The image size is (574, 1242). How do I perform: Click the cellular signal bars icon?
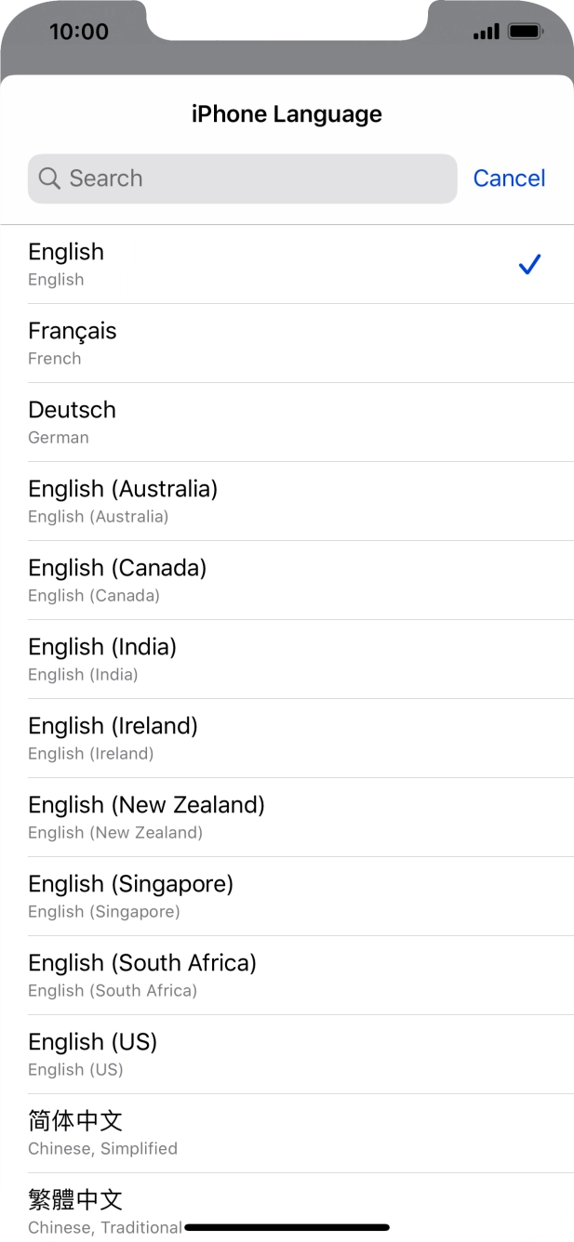click(x=485, y=31)
